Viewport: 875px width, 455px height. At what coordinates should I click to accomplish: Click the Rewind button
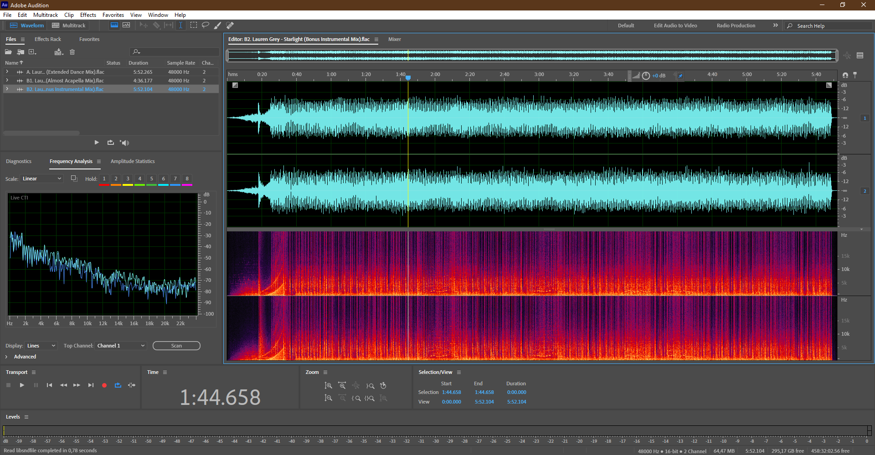tap(63, 385)
